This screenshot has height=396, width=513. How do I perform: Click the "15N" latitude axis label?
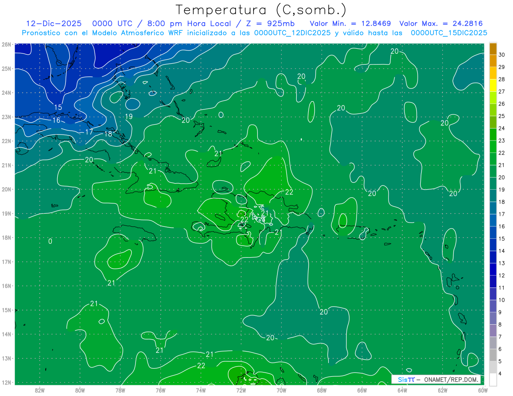[6, 310]
